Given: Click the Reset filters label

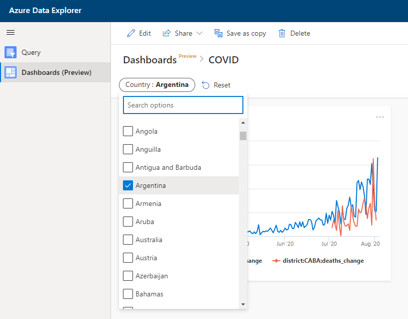Looking at the screenshot, I should [222, 85].
